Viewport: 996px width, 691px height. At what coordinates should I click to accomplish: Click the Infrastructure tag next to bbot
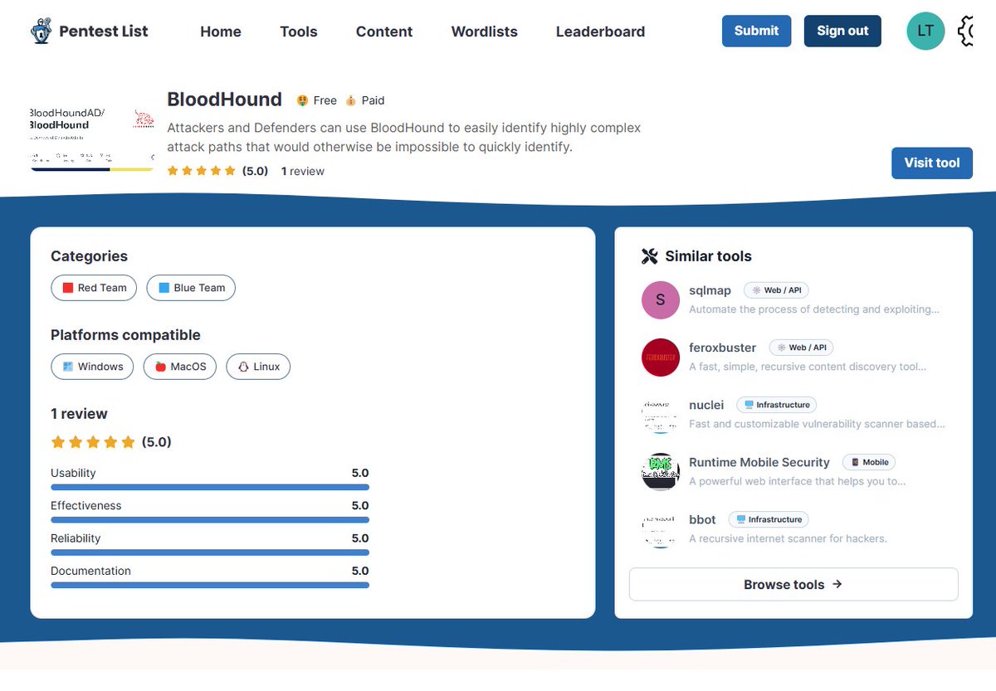(769, 519)
